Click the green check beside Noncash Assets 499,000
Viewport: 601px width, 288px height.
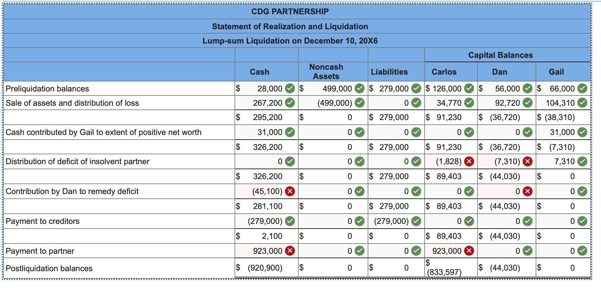pyautogui.click(x=360, y=88)
